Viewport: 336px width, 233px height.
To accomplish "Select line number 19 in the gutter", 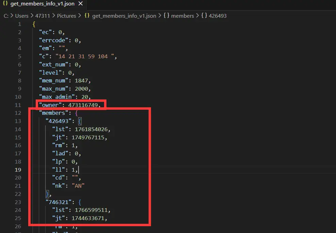I will 18,170.
